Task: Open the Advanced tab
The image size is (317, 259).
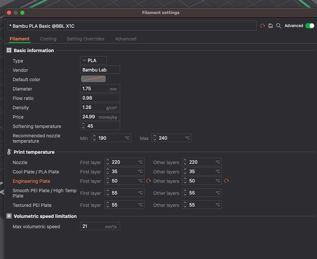Action: click(126, 39)
